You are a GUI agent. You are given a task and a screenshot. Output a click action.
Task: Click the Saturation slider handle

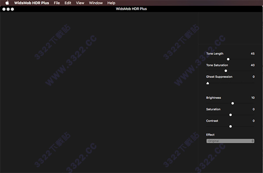point(231,115)
